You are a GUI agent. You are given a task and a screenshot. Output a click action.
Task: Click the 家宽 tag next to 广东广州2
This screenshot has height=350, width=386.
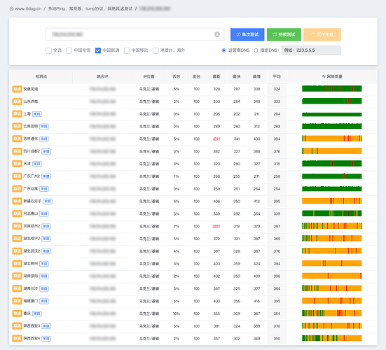pos(46,176)
